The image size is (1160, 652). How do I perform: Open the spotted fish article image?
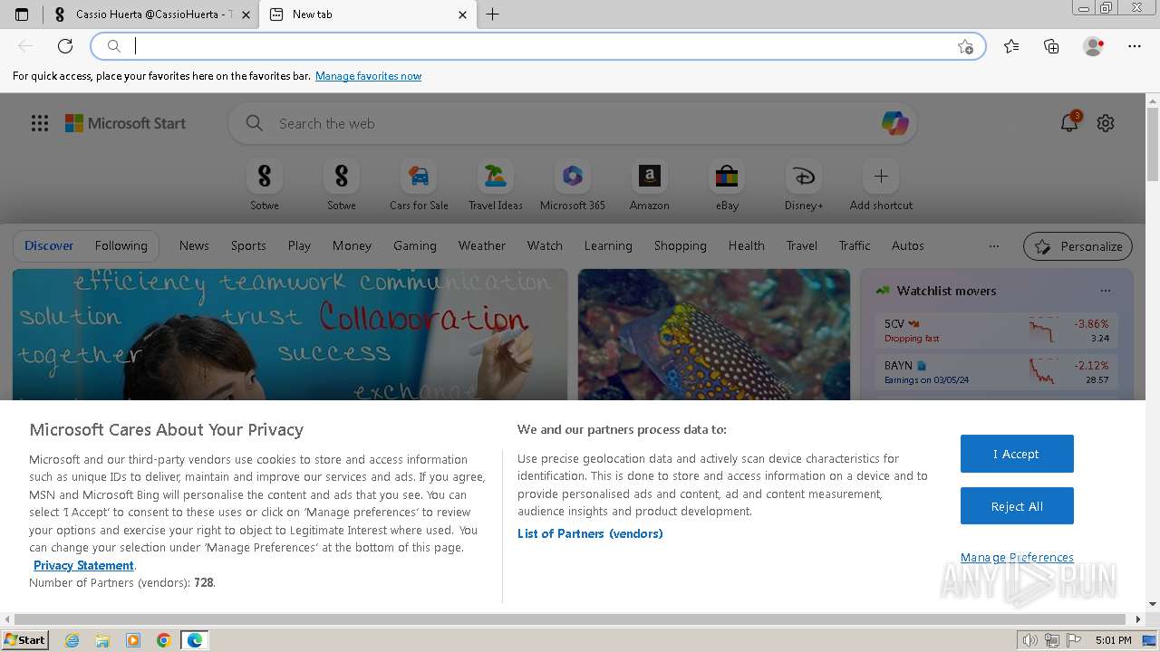[714, 334]
